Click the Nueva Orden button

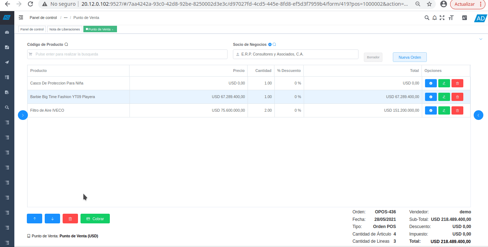(410, 57)
